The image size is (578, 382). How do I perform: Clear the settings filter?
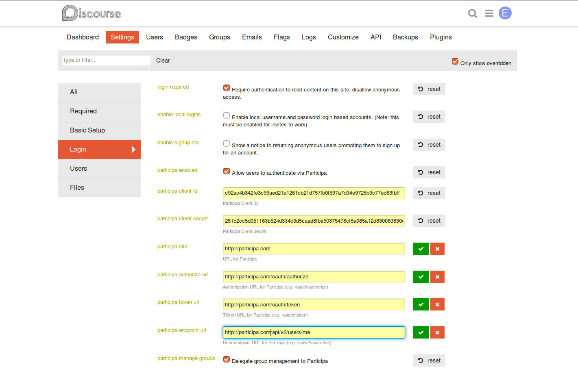(x=163, y=61)
